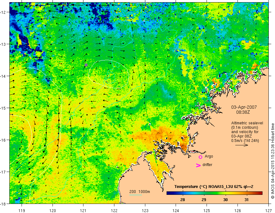Click the Argo legend circle symbol
This screenshot has width=275, height=213.
[200, 157]
